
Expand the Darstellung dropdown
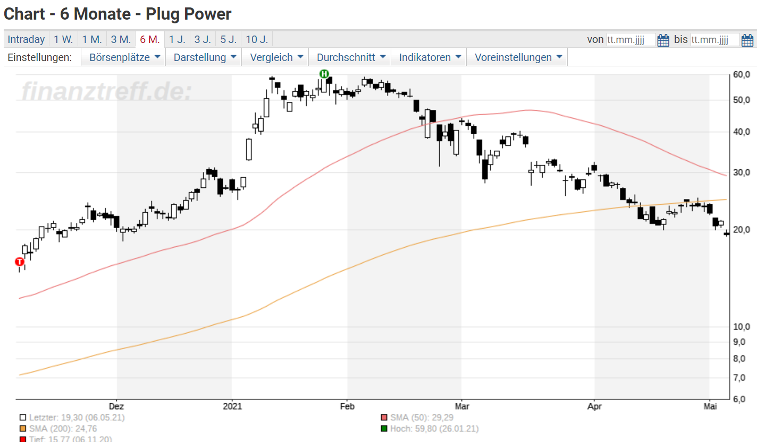click(204, 57)
